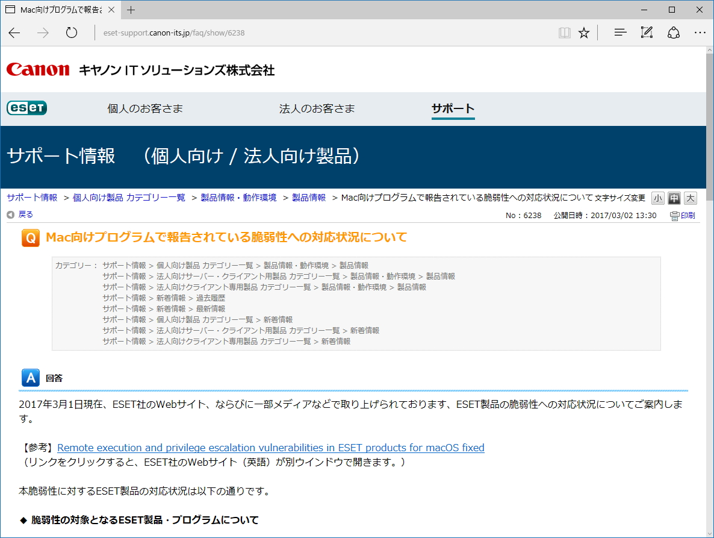The height and width of the screenshot is (538, 714).
Task: Refresh the current page
Action: coord(72,33)
